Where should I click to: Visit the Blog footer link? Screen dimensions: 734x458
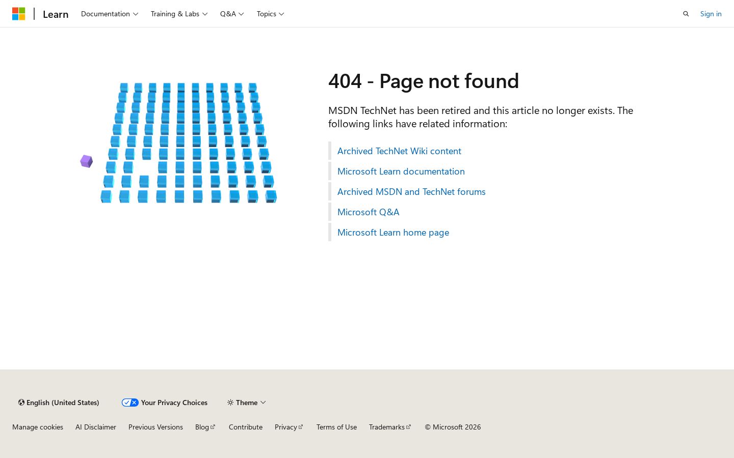pos(205,427)
